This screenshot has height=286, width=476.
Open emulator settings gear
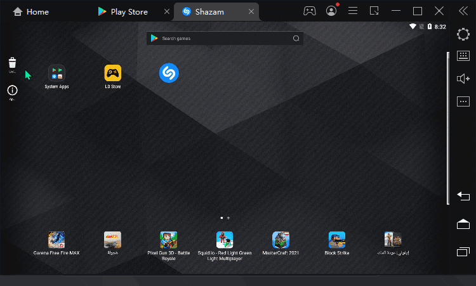(463, 34)
